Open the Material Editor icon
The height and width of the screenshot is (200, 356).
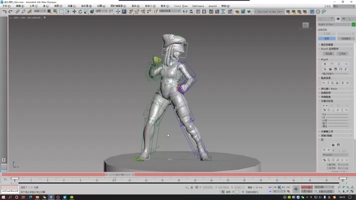click(x=230, y=12)
